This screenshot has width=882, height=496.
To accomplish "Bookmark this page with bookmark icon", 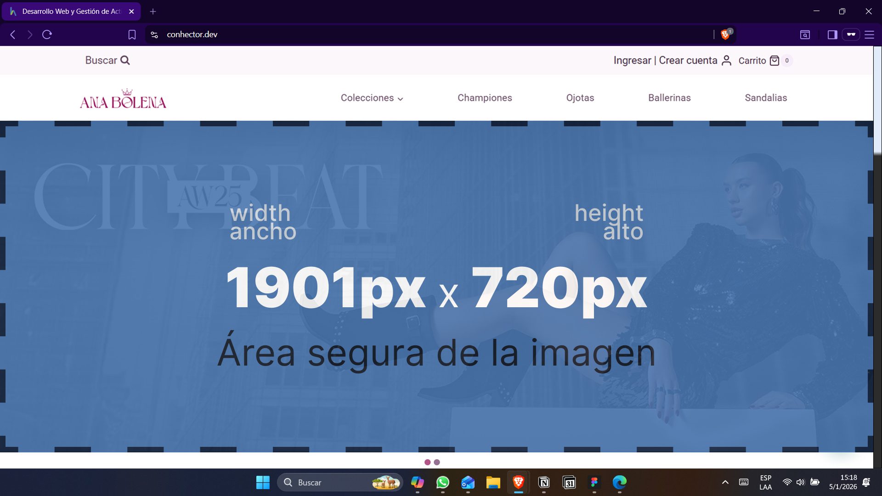I will click(x=132, y=34).
